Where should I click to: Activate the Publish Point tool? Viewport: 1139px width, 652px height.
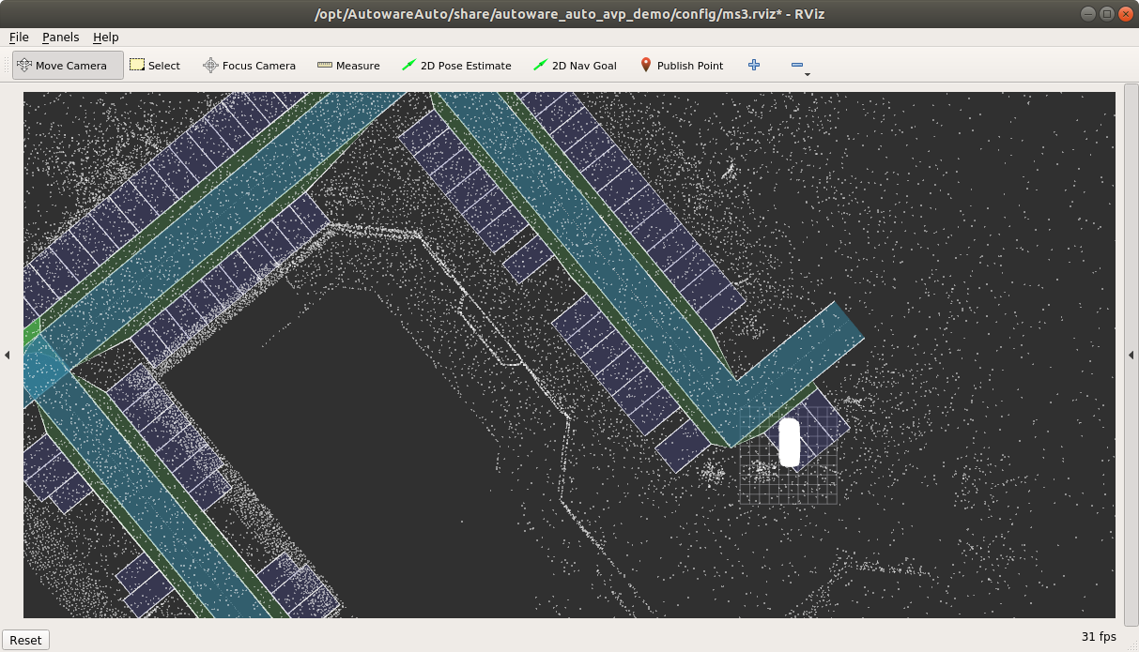tap(682, 66)
